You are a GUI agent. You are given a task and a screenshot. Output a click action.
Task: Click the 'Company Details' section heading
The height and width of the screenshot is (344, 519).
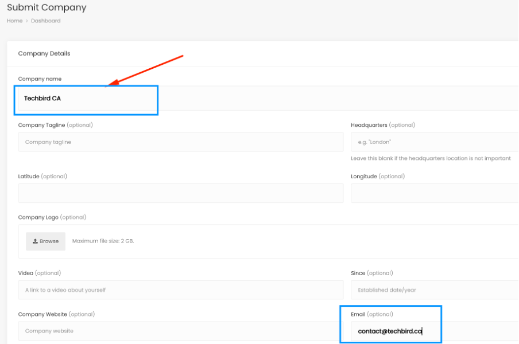(44, 53)
